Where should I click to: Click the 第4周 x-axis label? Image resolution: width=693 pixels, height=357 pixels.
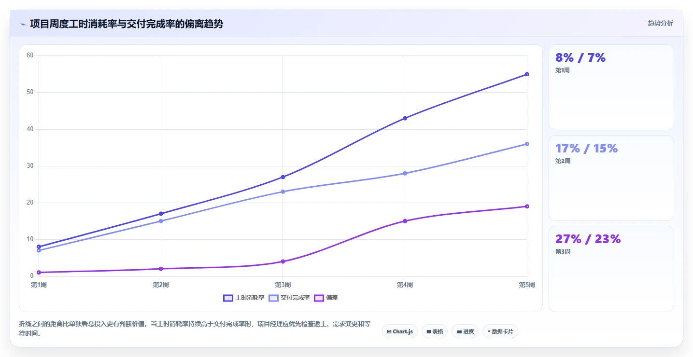pyautogui.click(x=405, y=285)
